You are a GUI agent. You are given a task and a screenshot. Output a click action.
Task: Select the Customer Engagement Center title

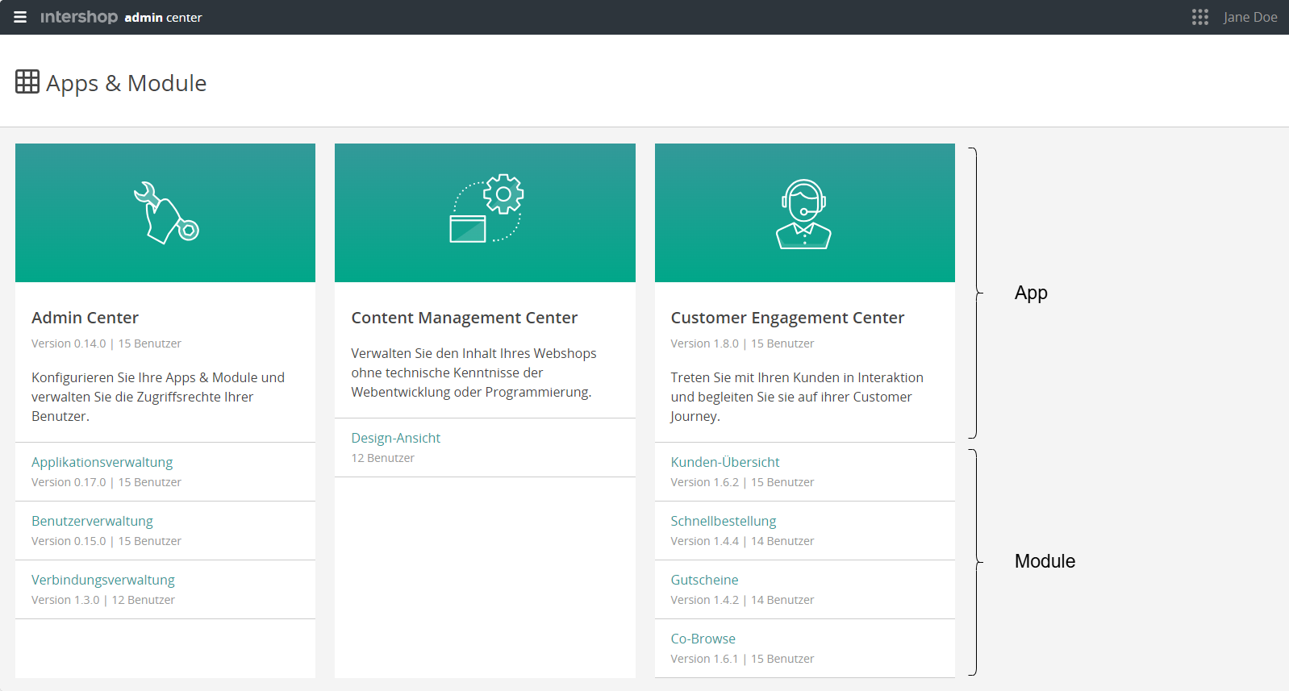coord(786,318)
